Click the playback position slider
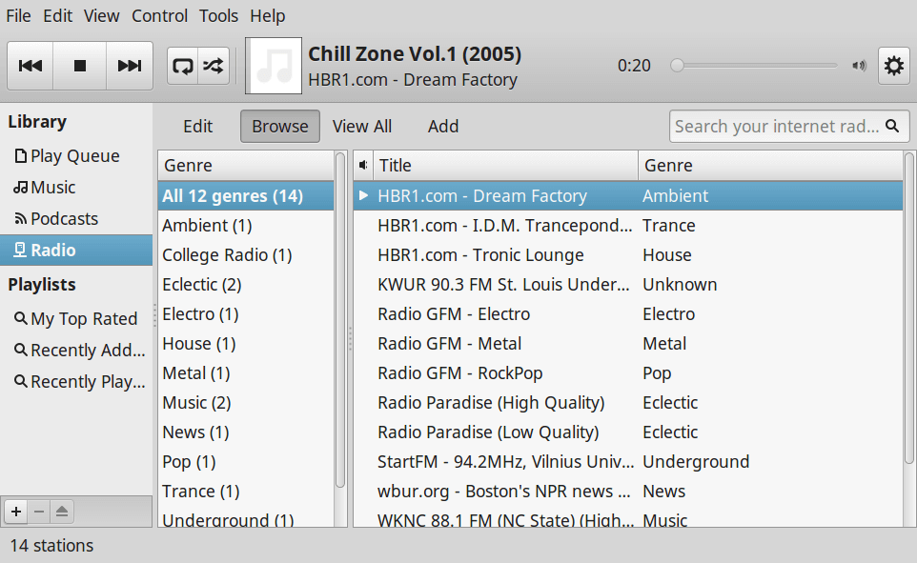Image resolution: width=917 pixels, height=563 pixels. pyautogui.click(x=753, y=66)
